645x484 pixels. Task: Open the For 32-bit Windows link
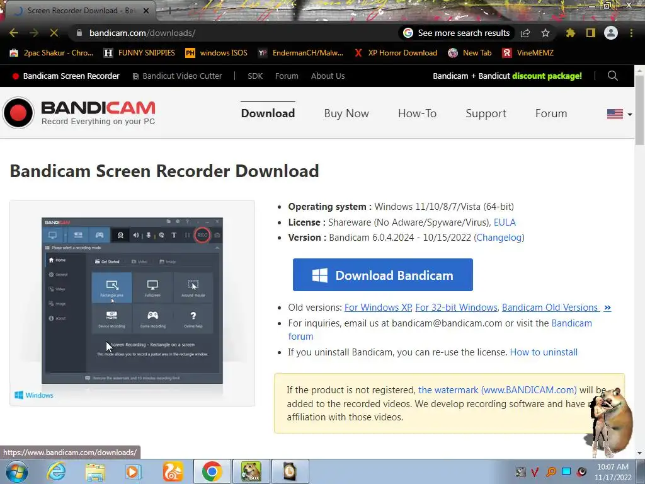click(x=457, y=308)
